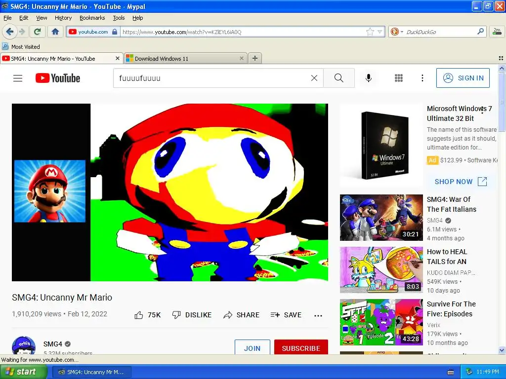Viewport: 506px width, 379px height.
Task: Click the SIGN IN button
Action: pyautogui.click(x=463, y=78)
